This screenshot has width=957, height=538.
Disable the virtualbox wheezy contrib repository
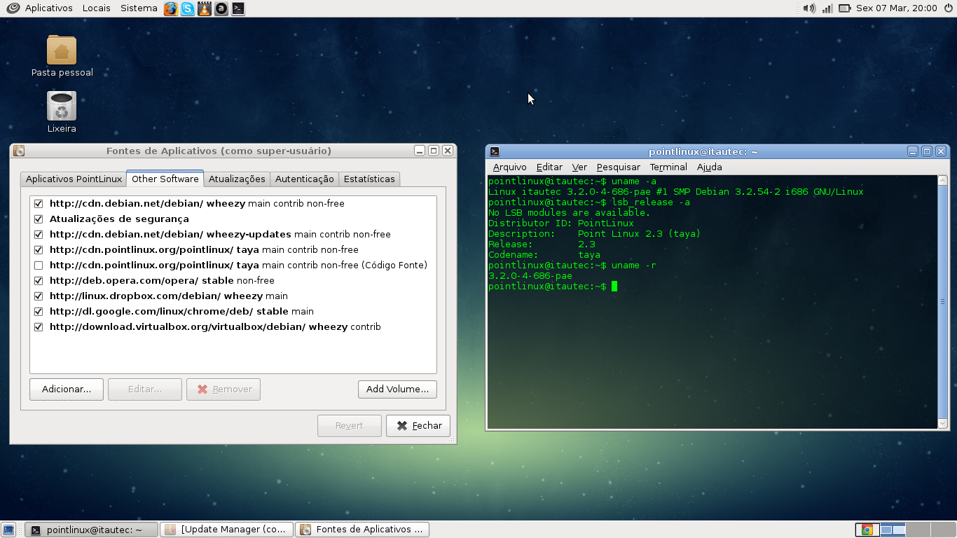point(39,327)
